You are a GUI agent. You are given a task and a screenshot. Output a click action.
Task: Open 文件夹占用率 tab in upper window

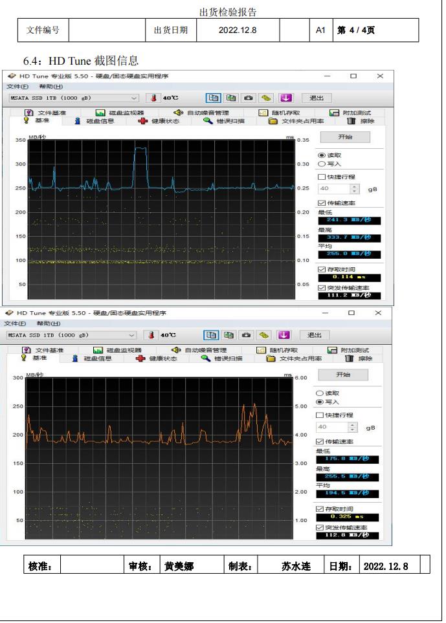tap(296, 121)
